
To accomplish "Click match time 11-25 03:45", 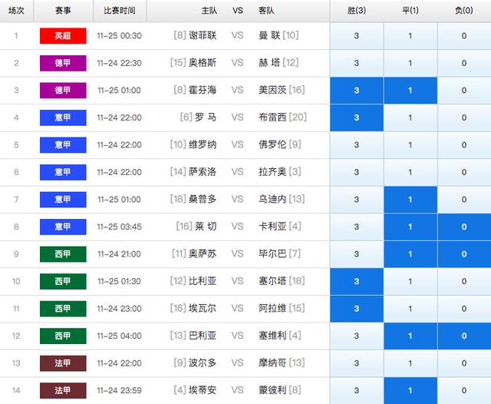I will [120, 227].
